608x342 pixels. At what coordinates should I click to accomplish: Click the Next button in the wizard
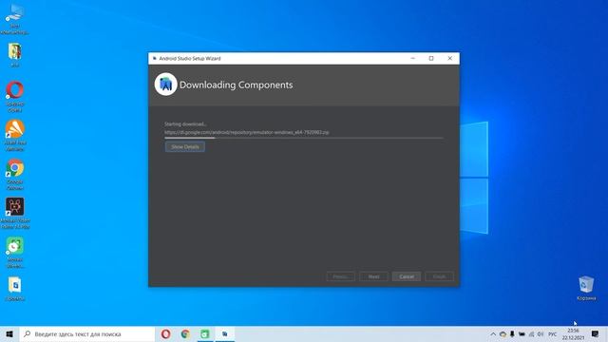pos(373,276)
